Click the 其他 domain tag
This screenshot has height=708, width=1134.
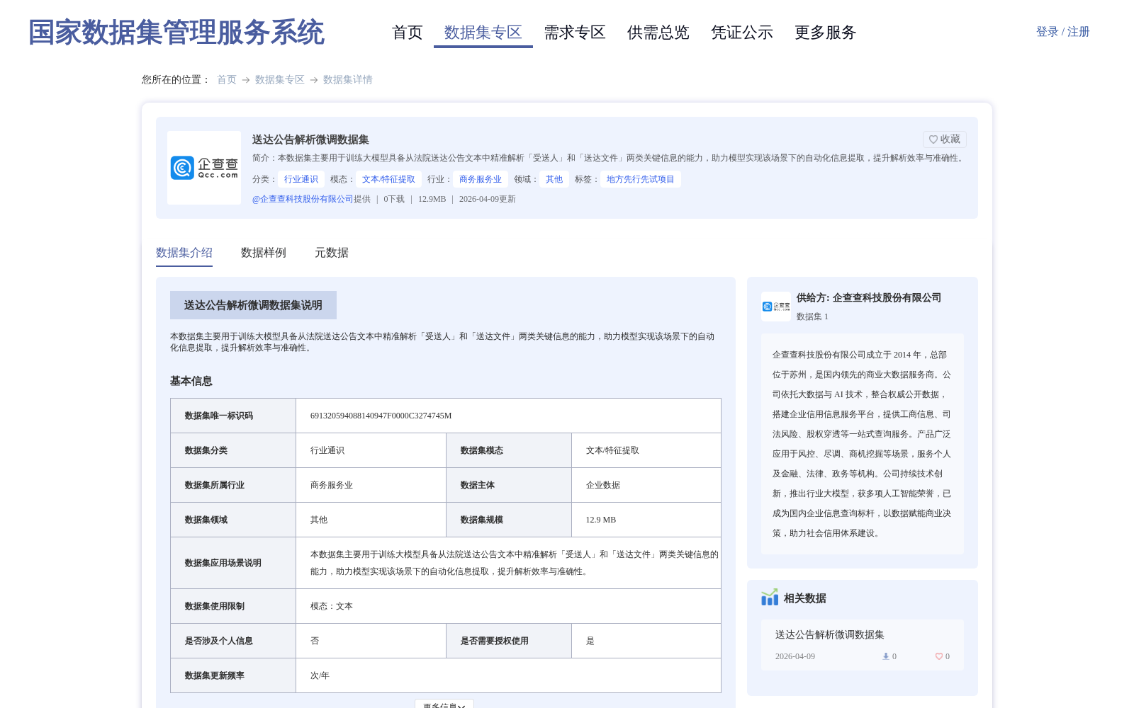pyautogui.click(x=554, y=179)
